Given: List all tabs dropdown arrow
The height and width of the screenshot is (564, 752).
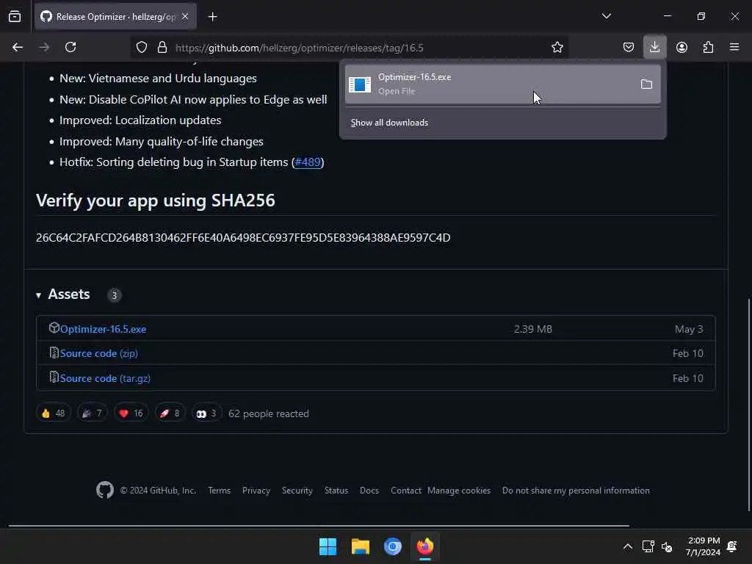Looking at the screenshot, I should pos(606,16).
